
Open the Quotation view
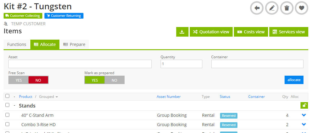click(x=211, y=32)
